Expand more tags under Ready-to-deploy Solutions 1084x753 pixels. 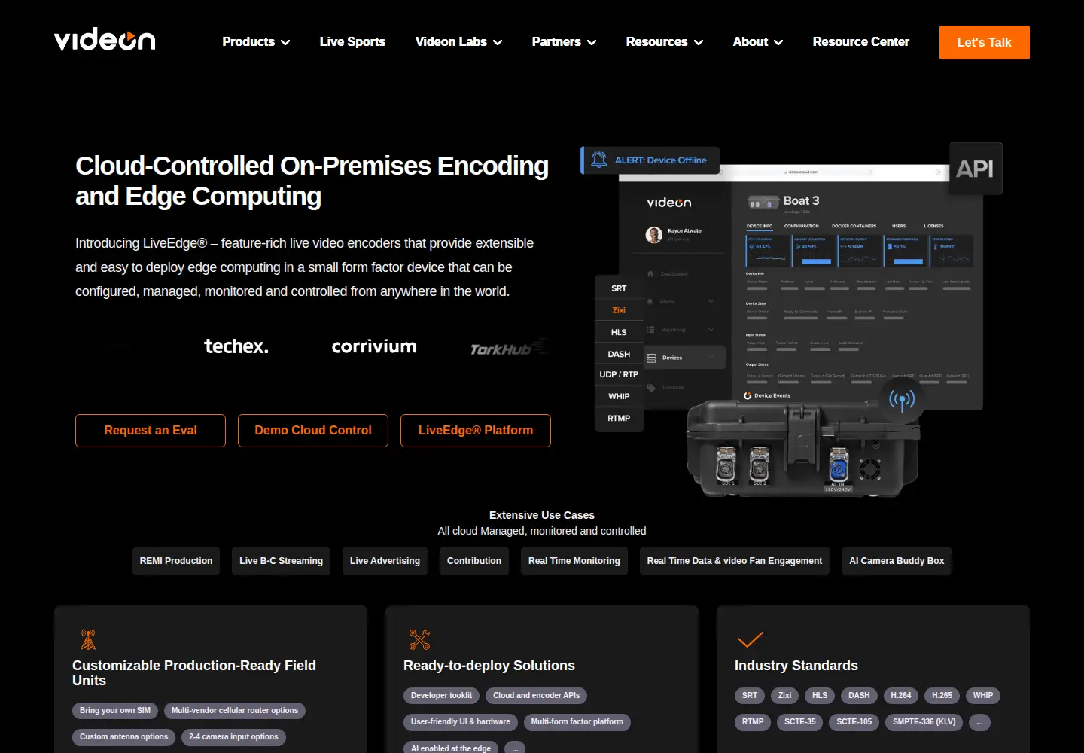[x=515, y=747]
